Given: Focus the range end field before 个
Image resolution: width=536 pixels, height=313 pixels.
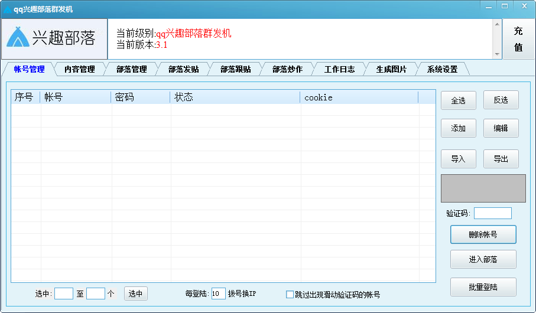Looking at the screenshot, I should click(95, 294).
